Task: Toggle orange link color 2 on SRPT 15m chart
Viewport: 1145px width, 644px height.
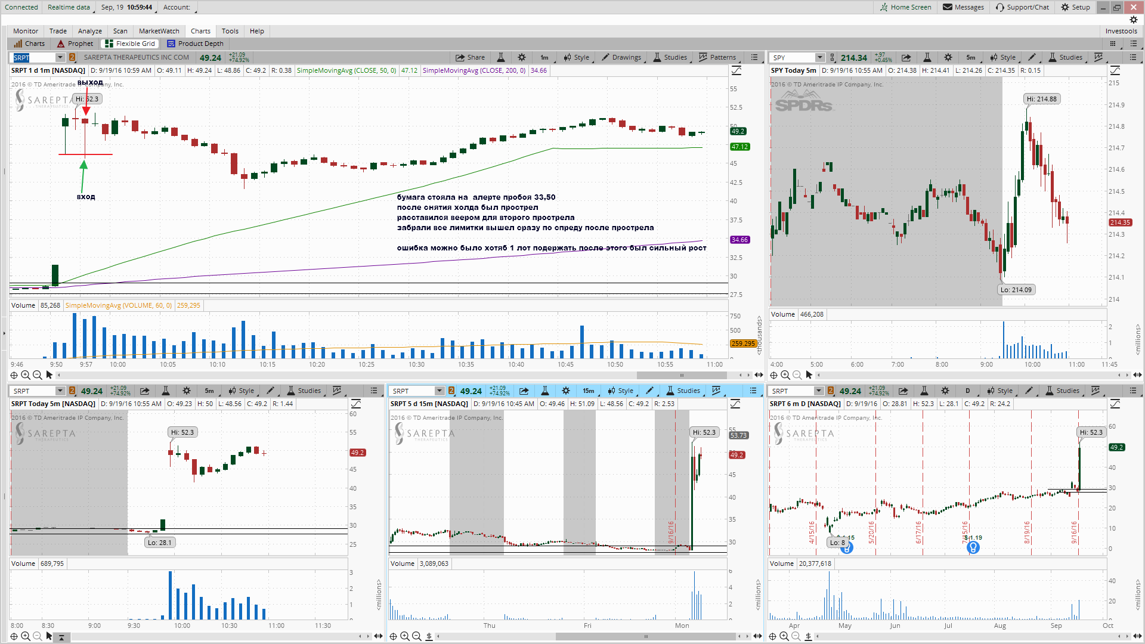Action: tap(451, 391)
